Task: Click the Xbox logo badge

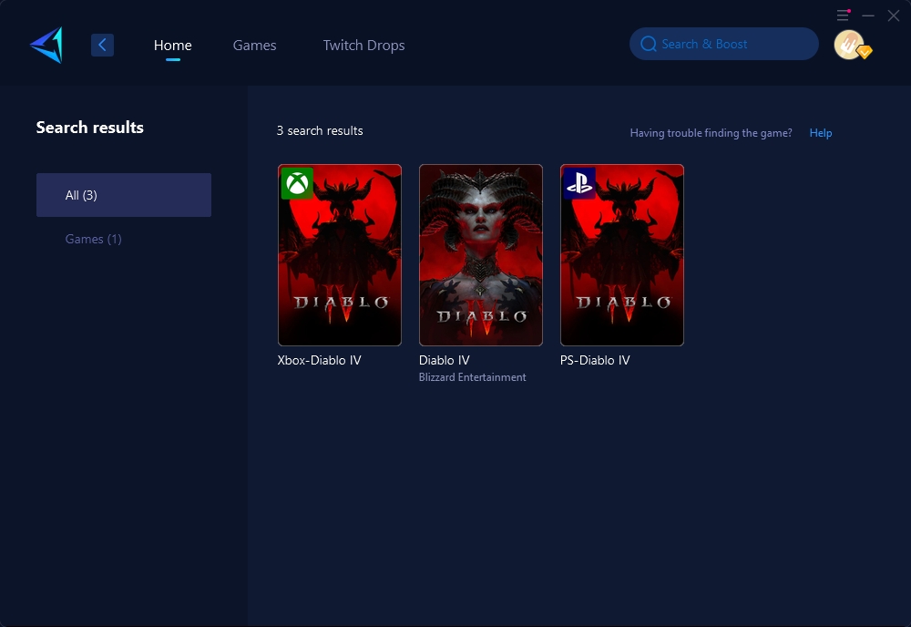Action: pos(297,183)
